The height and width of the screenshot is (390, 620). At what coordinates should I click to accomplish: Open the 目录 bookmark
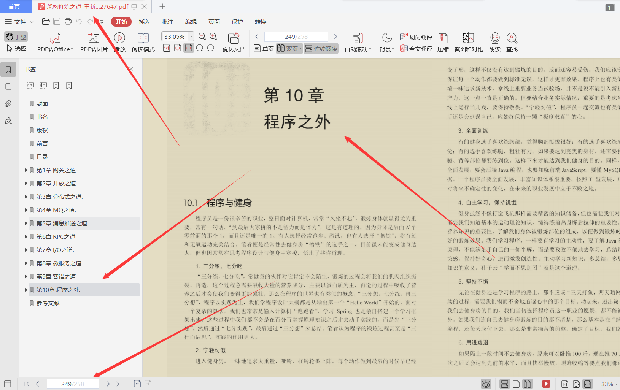coord(42,157)
